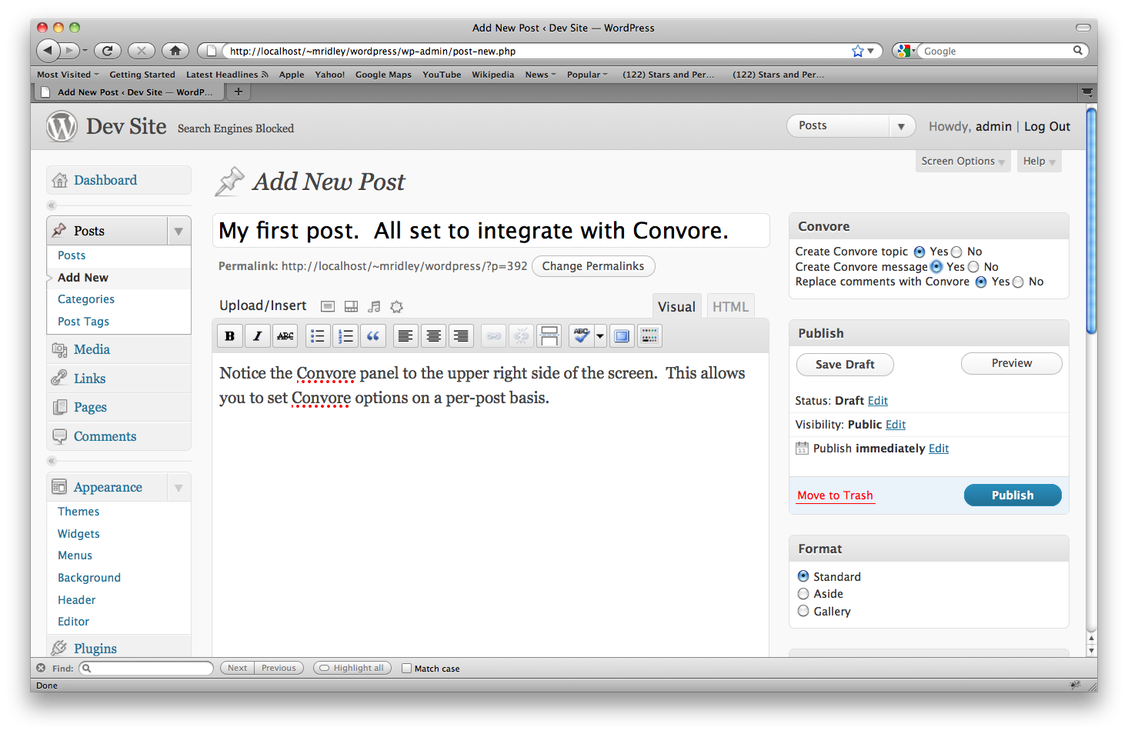Click the WordPress logo in the header
Viewport: 1128px width, 734px height.
point(62,127)
